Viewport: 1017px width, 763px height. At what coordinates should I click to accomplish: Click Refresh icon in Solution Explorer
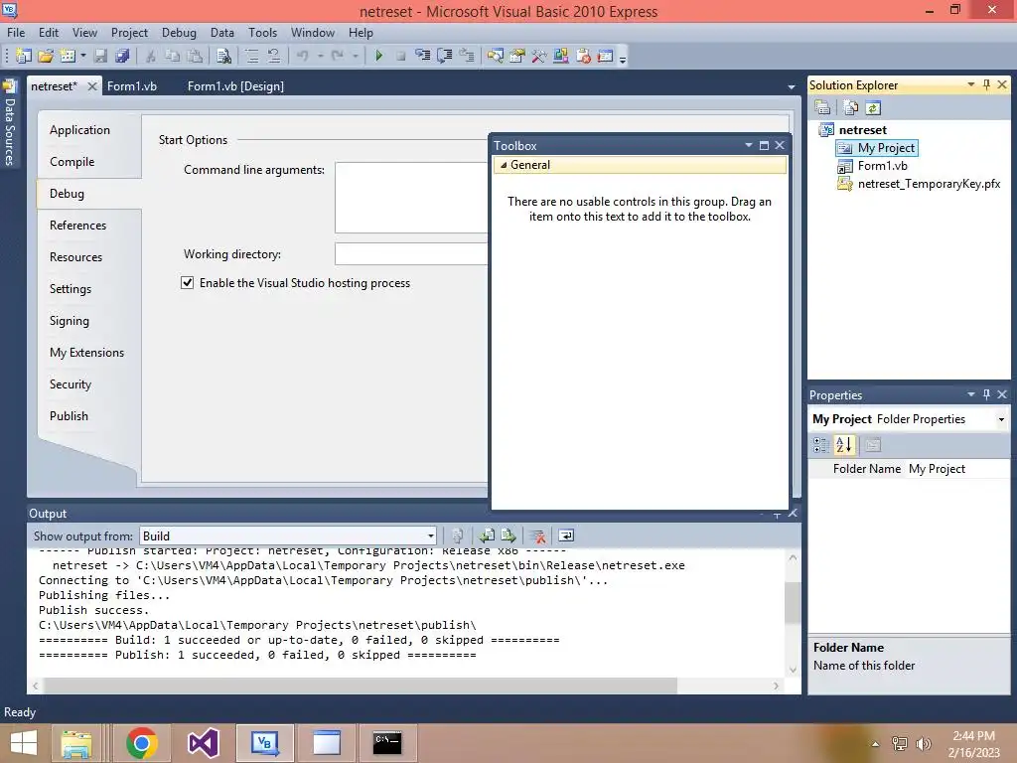point(873,107)
